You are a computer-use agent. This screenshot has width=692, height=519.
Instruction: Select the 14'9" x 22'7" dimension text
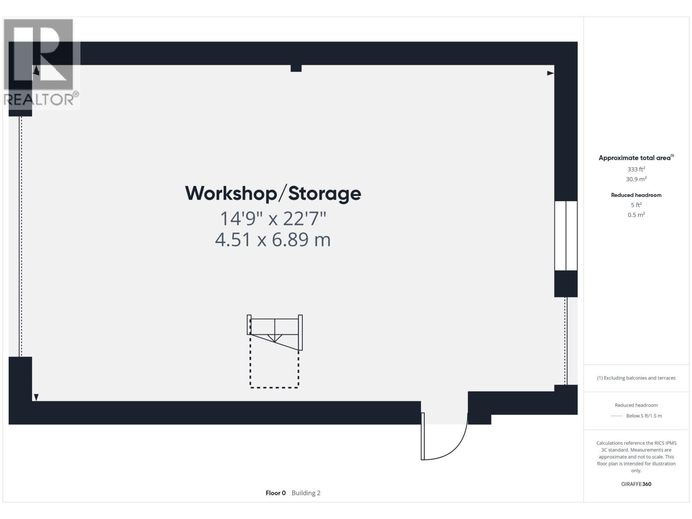coord(273,218)
